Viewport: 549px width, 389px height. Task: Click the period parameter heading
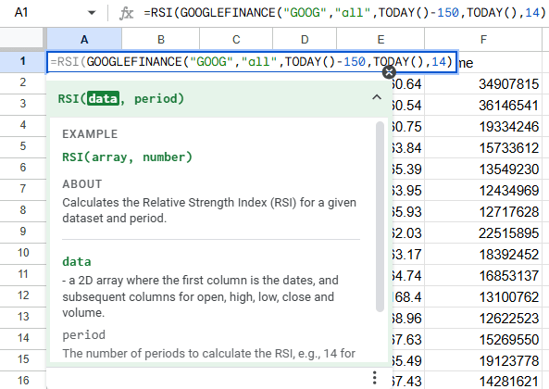coord(83,335)
